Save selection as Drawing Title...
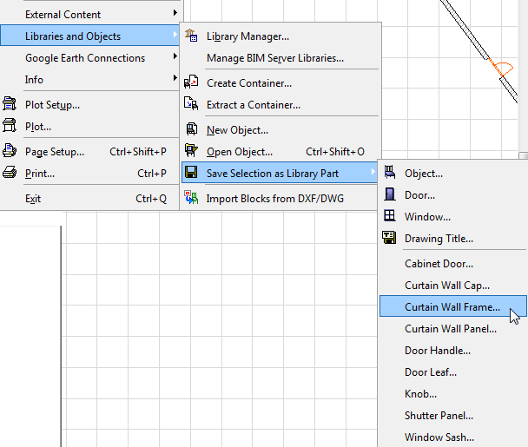The height and width of the screenshot is (447, 528). [453, 239]
